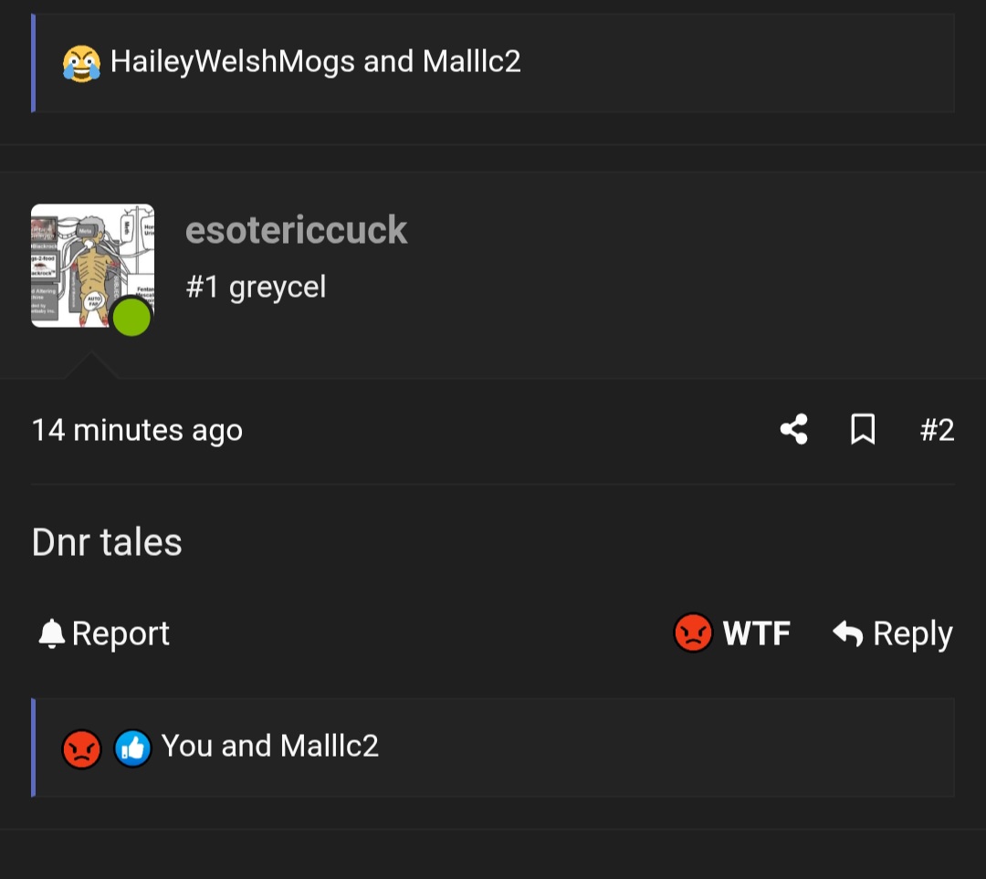Expand the laughing reaction member list
Viewport: 986px width, 879px height.
[x=314, y=62]
